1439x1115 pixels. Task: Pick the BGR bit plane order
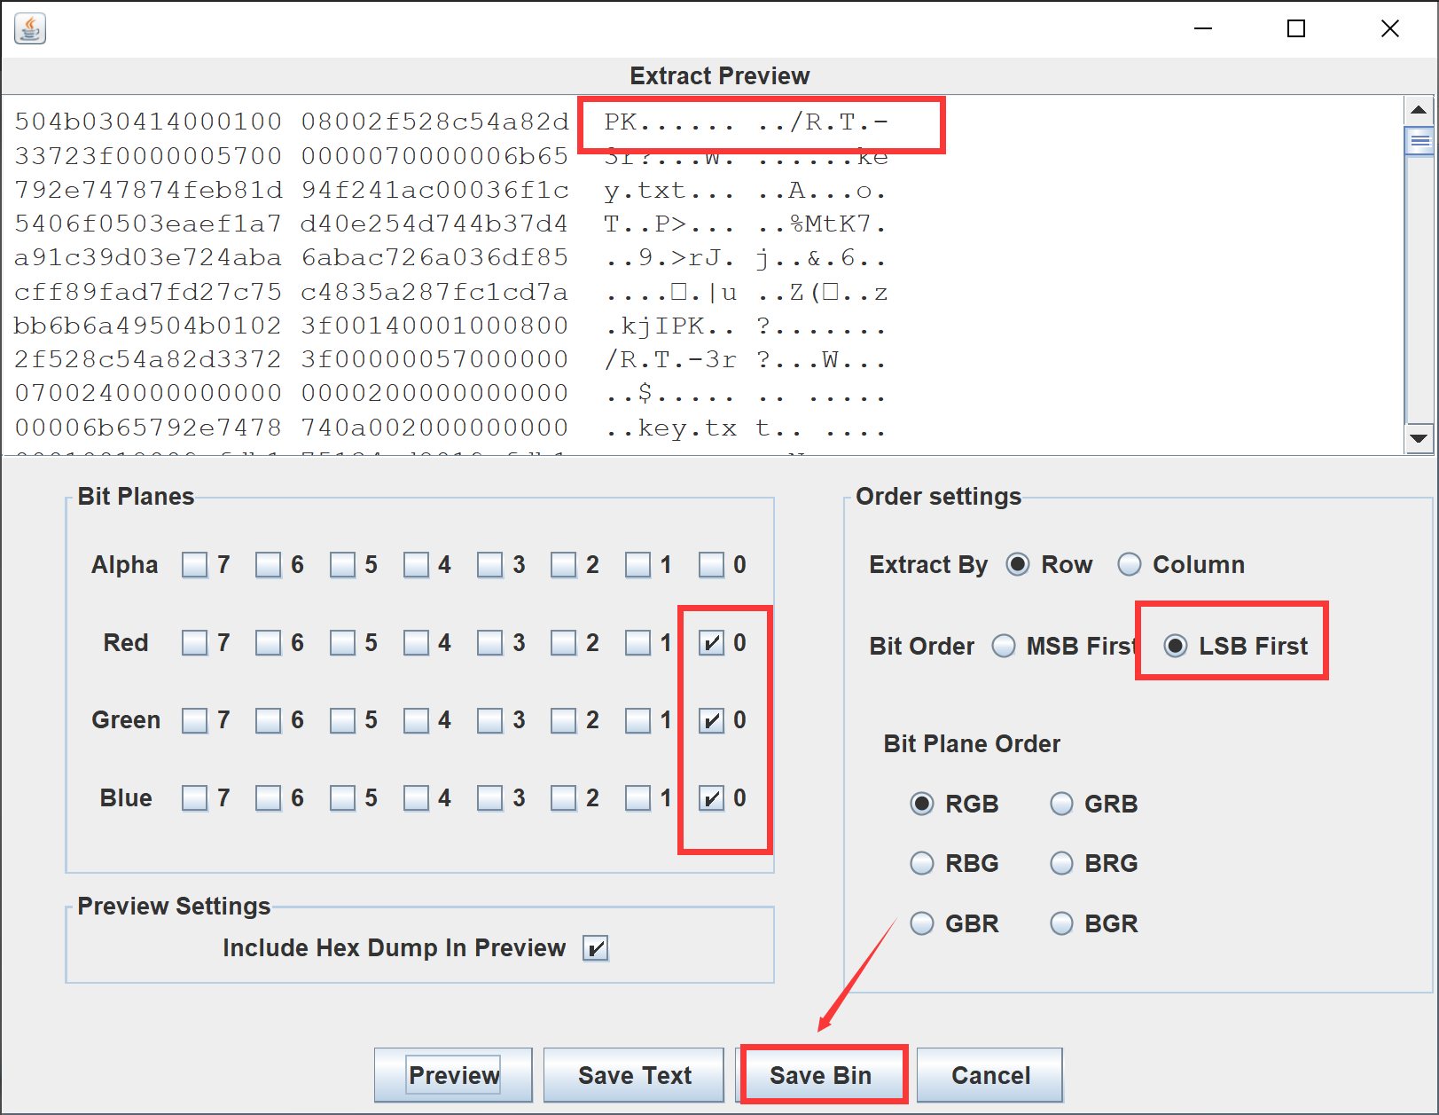click(1061, 923)
